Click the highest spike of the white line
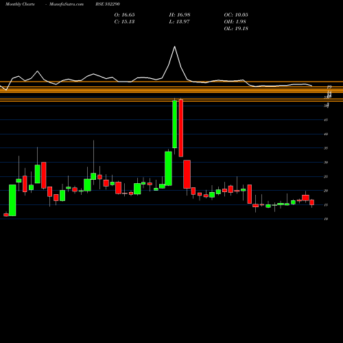343x343 pixels. pos(175,47)
